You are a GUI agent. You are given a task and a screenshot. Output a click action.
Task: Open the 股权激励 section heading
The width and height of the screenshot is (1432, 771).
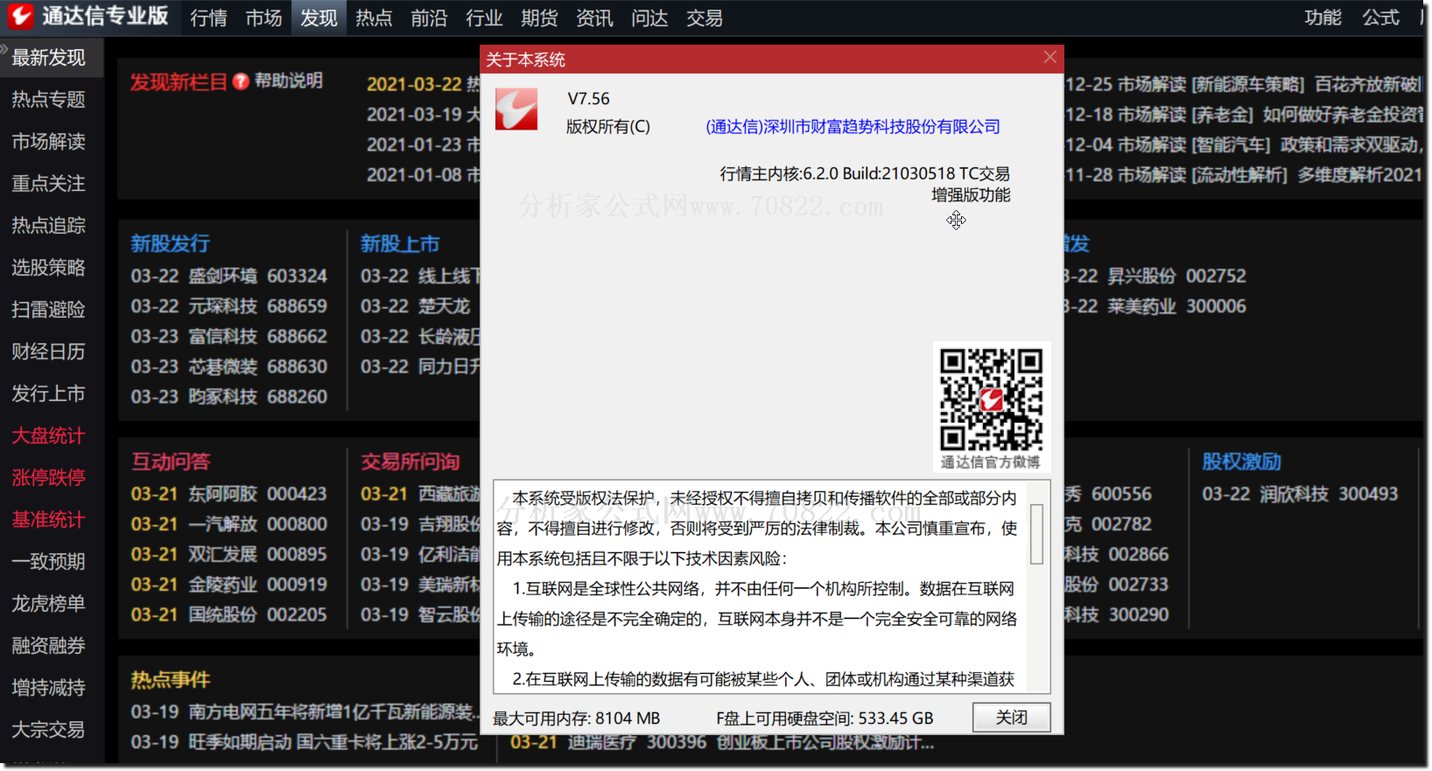[1241, 462]
